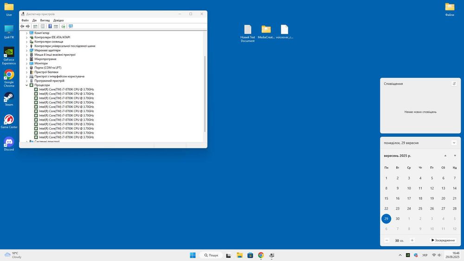Expand the 'Комп'ютер' tree node

[26, 33]
